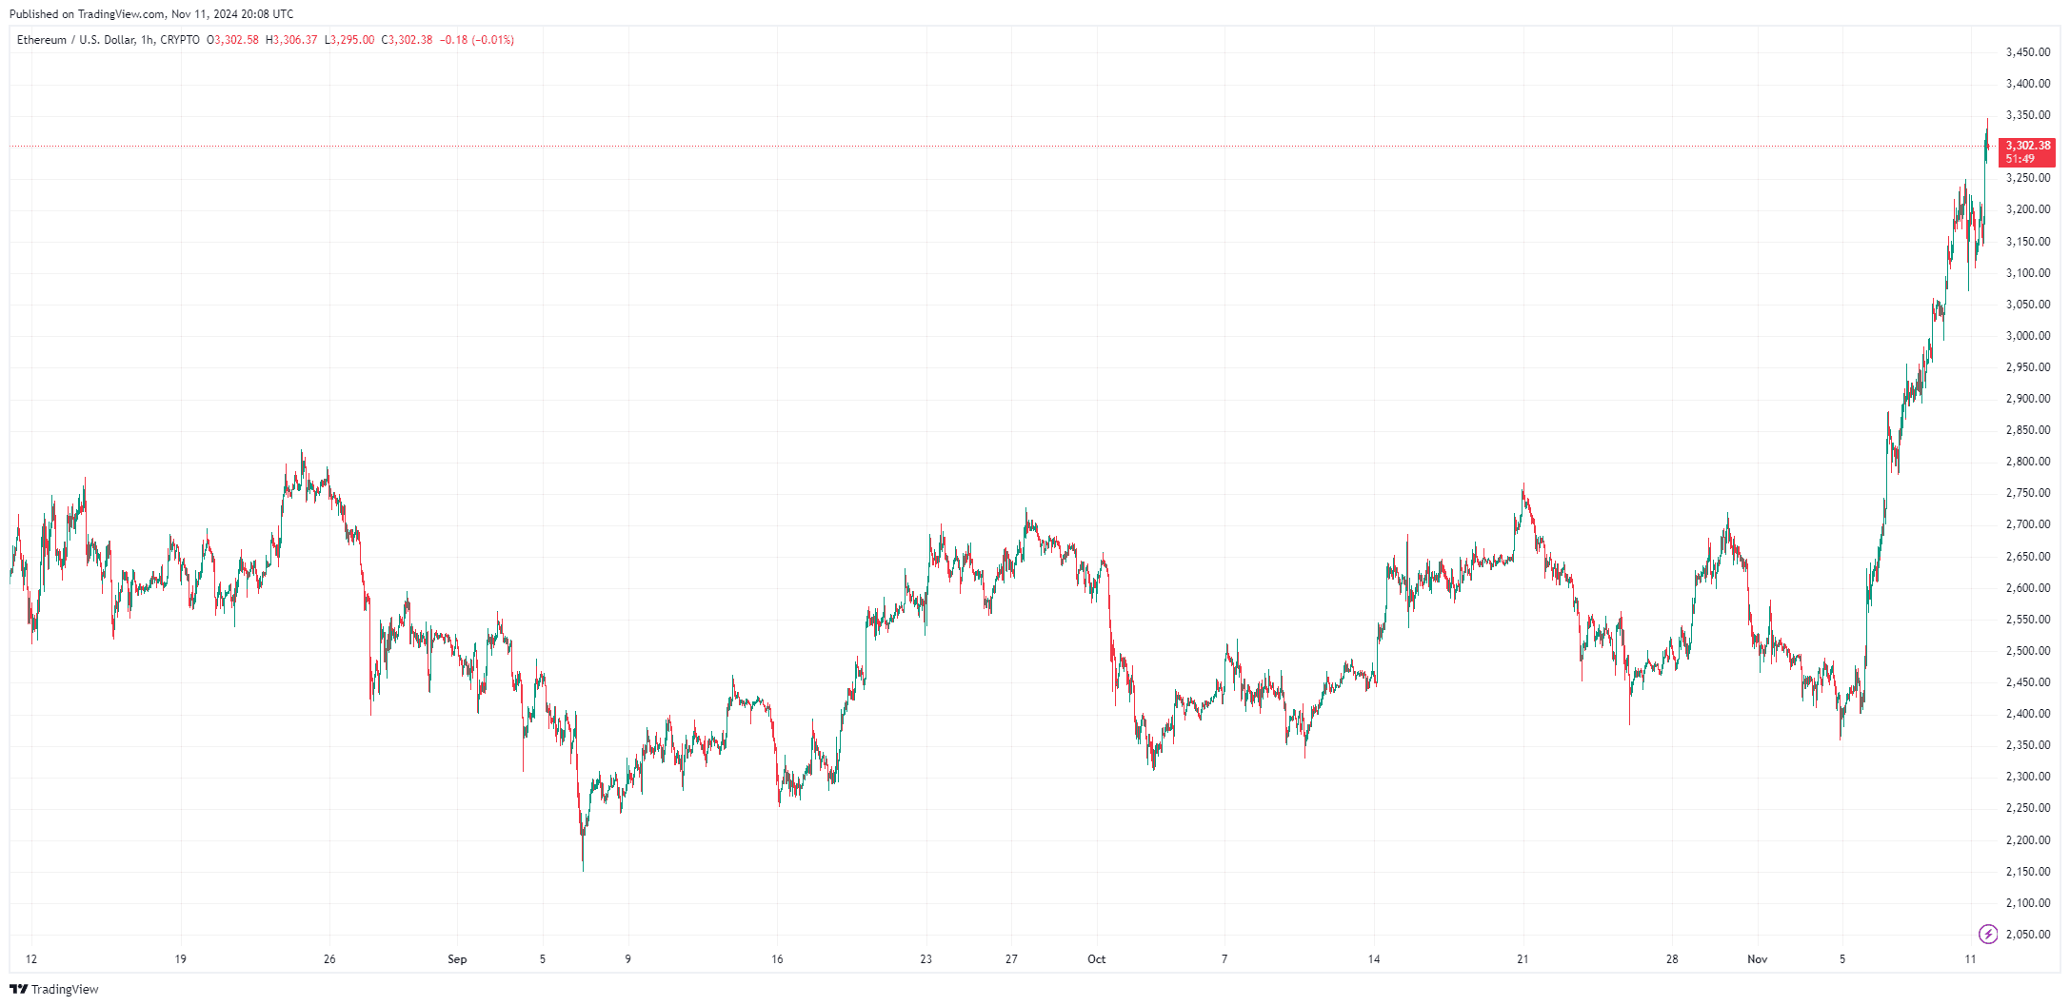Screen dimensions: 2070x1006
Task: Click the TradingView logo at bottom left
Action: pyautogui.click(x=54, y=989)
